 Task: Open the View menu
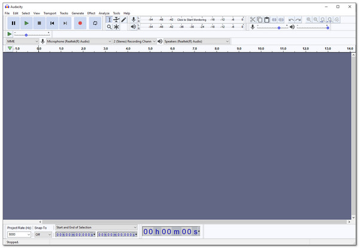point(36,13)
